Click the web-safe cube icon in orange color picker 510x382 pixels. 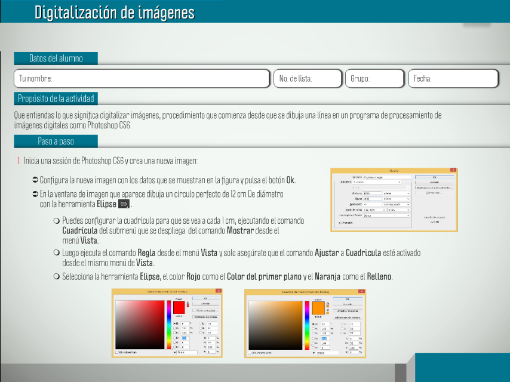pyautogui.click(x=328, y=311)
